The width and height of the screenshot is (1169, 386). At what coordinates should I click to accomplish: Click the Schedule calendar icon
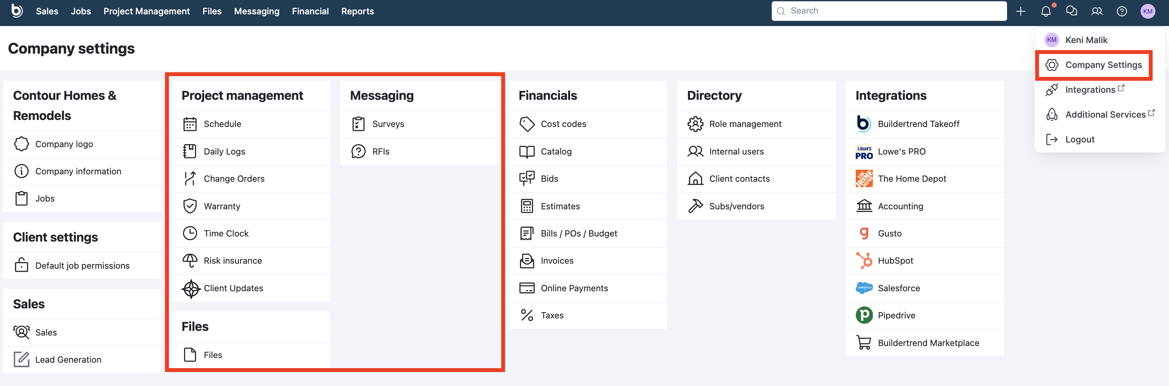(190, 124)
